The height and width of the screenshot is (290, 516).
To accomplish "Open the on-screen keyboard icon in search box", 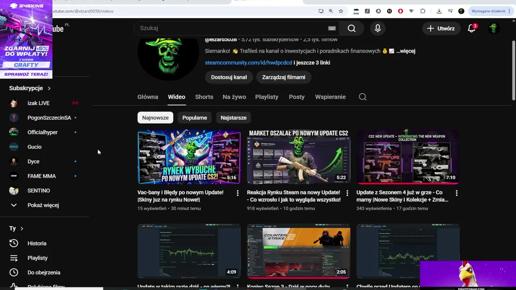I will tap(332, 28).
